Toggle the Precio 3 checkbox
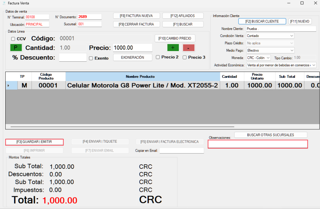This screenshot has width=320, height=209. point(185,57)
